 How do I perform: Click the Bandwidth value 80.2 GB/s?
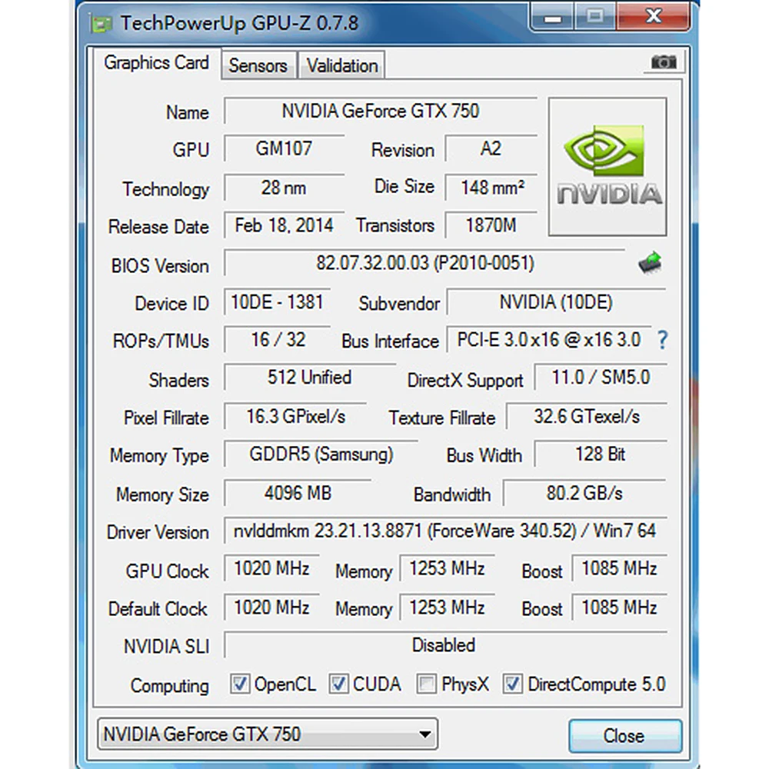click(584, 493)
